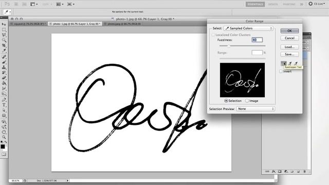
Task: Select the Horizontal Type tool
Action: point(4,105)
